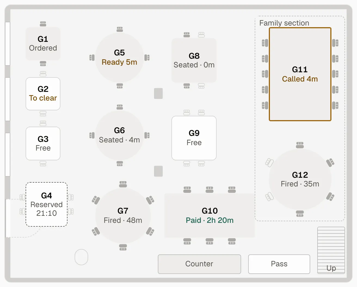Select table G1 marked Ordered
This screenshot has height=287, width=357.
tap(43, 44)
